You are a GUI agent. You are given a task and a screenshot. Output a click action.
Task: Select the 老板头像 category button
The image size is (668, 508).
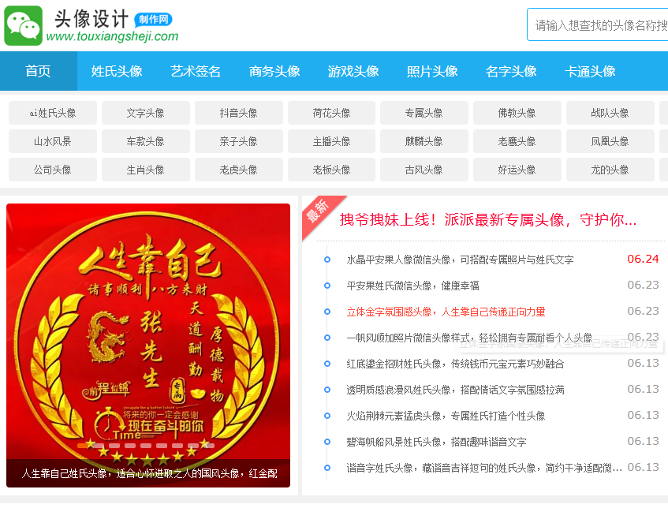[331, 170]
